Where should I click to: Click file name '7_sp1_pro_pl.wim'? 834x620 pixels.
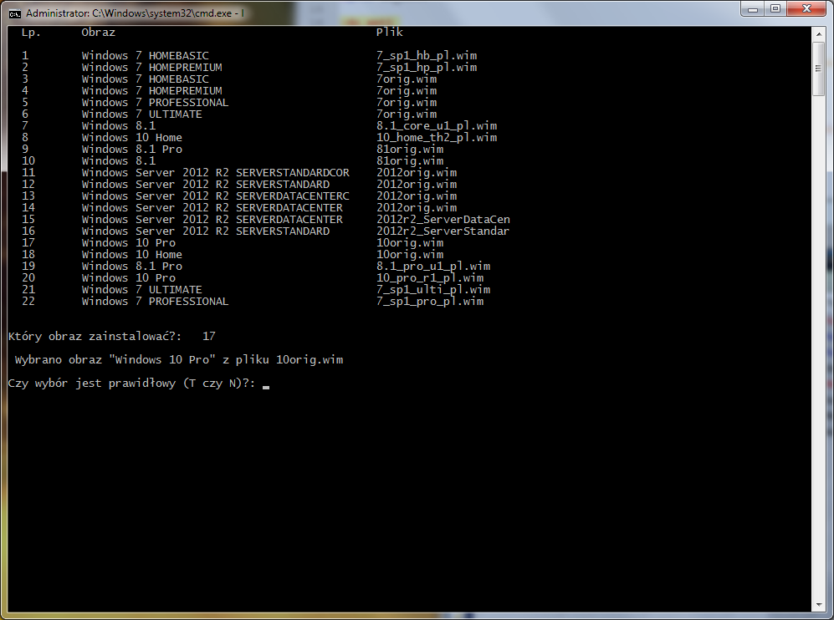pos(430,302)
